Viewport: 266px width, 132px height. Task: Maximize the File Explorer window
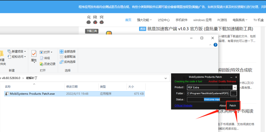point(202,38)
